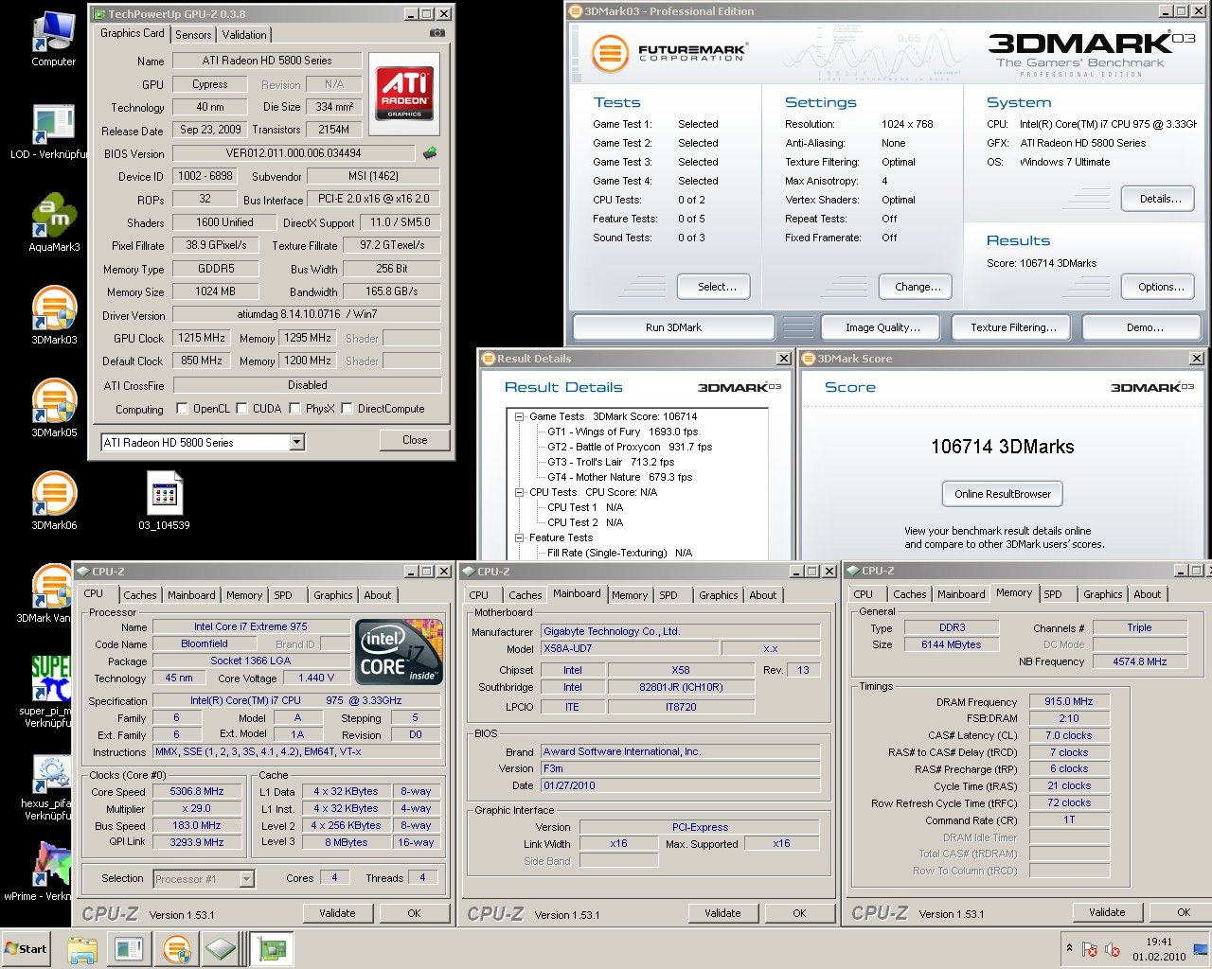Click the Online ResultBrowser button
This screenshot has width=1212, height=969.
point(1002,494)
